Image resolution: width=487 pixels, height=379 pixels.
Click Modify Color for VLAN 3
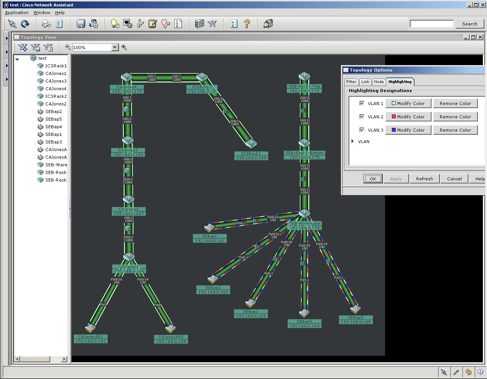[408, 130]
